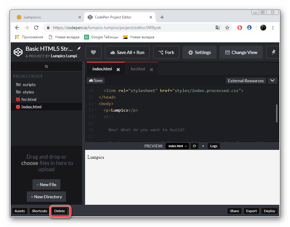Click the heart icon to love the project

93,52
